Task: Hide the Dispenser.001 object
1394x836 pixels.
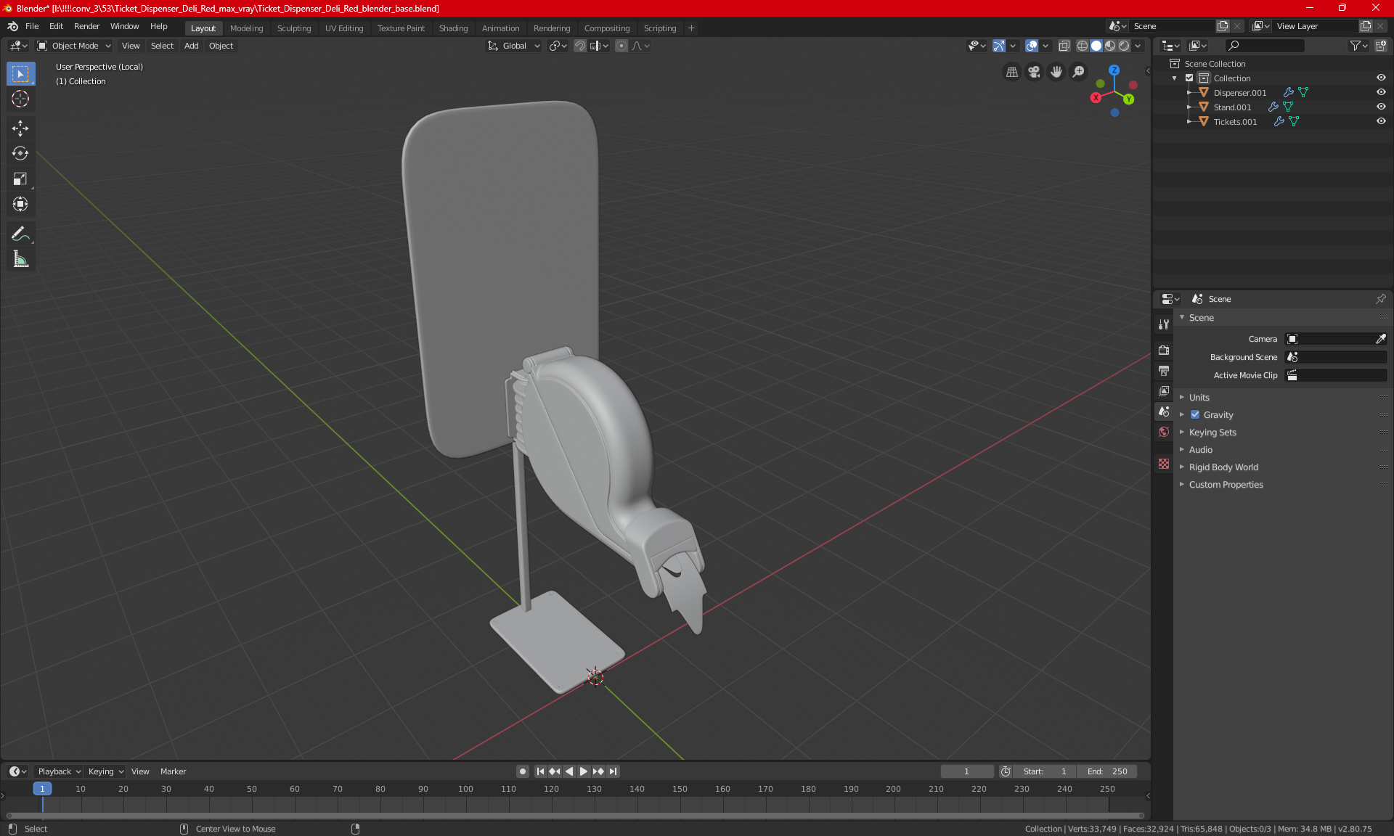Action: (x=1381, y=92)
